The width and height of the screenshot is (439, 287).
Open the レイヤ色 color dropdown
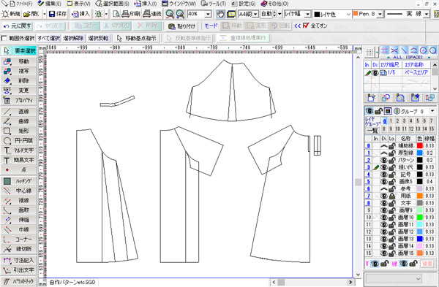[348, 14]
